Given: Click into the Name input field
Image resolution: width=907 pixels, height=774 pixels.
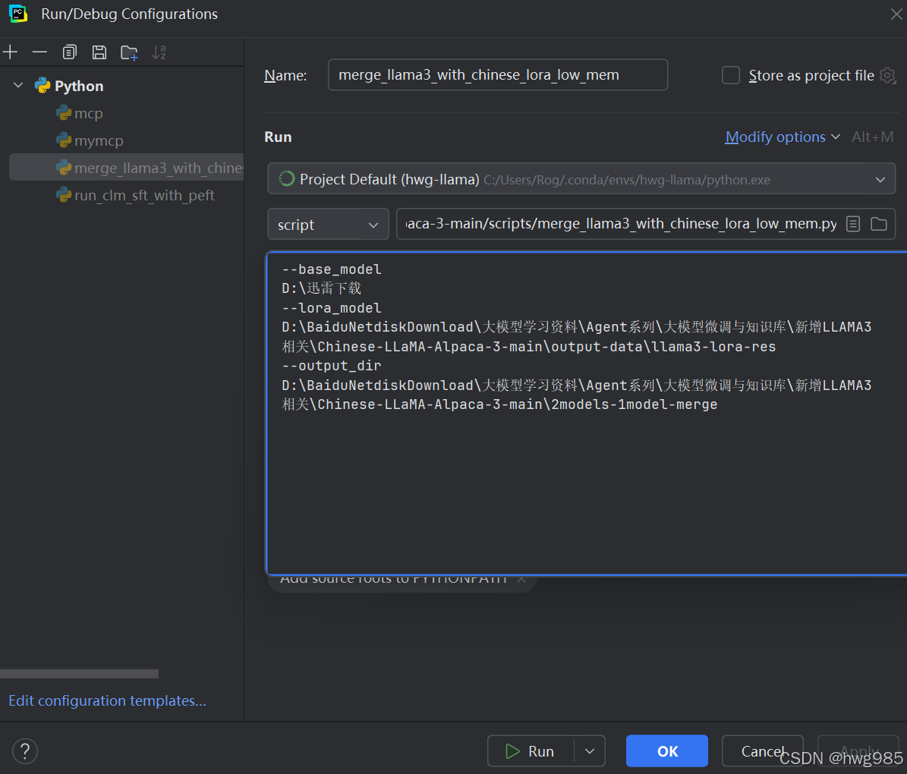Looking at the screenshot, I should pyautogui.click(x=497, y=74).
